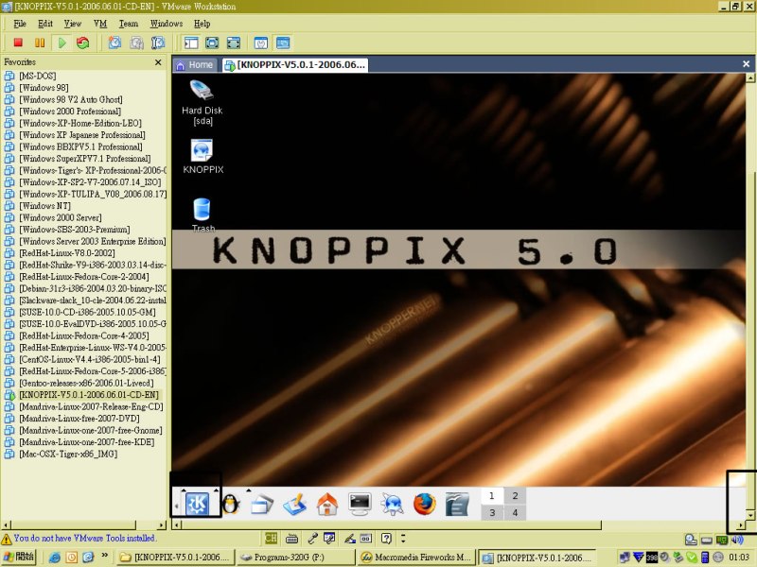Click the CH input language indicator
Image resolution: width=757 pixels, height=567 pixels.
point(272,538)
